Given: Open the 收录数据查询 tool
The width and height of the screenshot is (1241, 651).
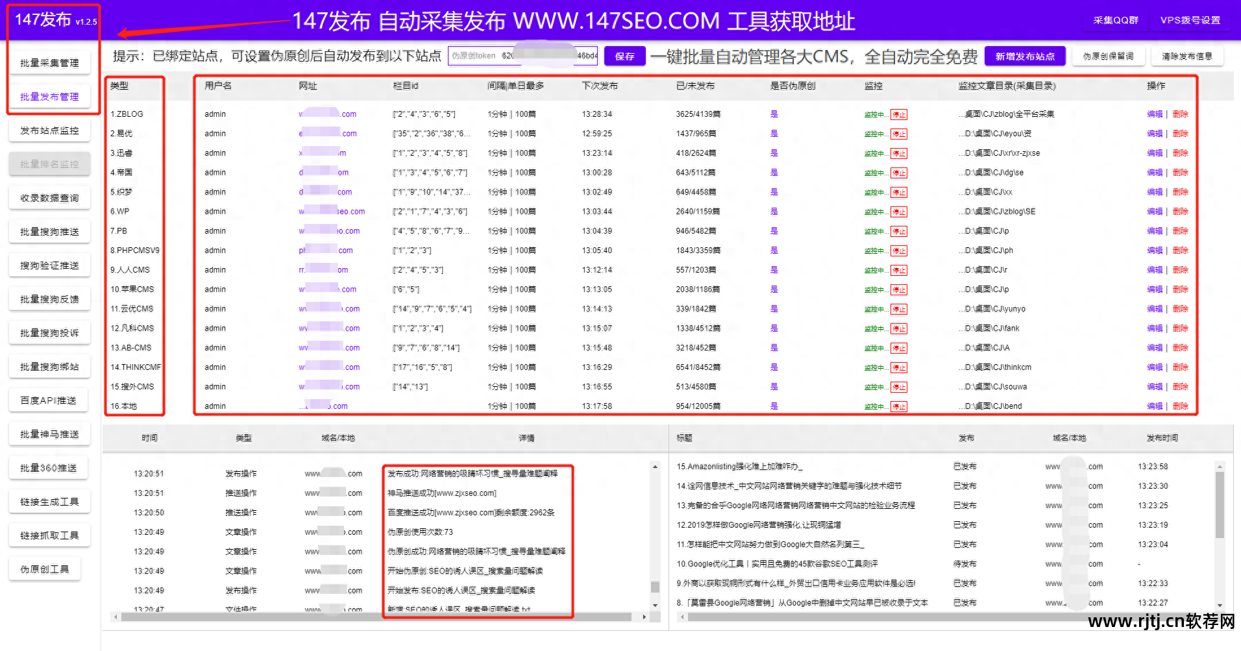Looking at the screenshot, I should coord(50,197).
